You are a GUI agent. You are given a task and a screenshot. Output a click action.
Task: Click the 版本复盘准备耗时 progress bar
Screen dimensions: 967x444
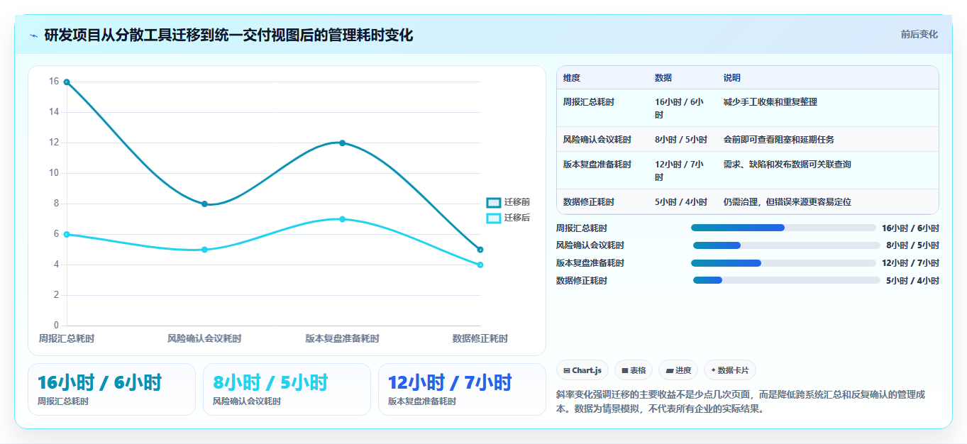click(x=783, y=263)
